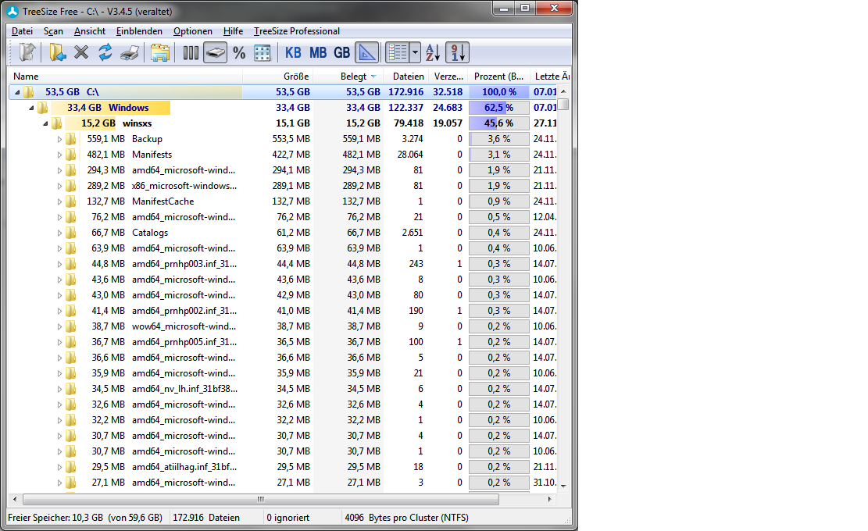Expand the ManifestCache folder

click(x=60, y=202)
